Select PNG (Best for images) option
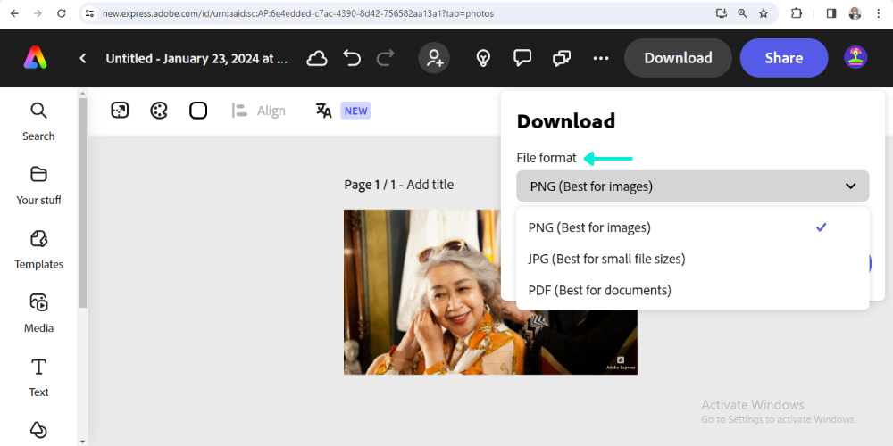The image size is (893, 446). [x=693, y=227]
